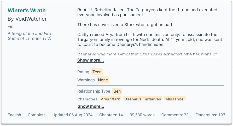
Task: Open the Winter's Wrath story title
Action: (27, 10)
